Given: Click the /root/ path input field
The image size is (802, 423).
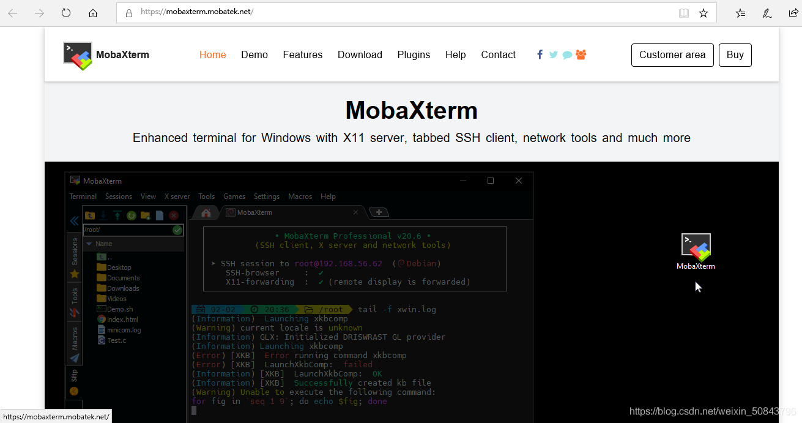Looking at the screenshot, I should coord(122,229).
